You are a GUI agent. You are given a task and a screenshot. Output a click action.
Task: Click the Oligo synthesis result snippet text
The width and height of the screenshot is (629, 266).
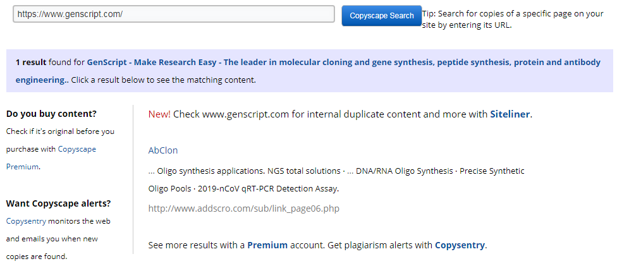pos(336,171)
